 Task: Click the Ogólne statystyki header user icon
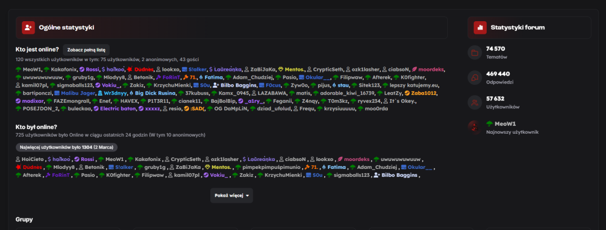(28, 27)
